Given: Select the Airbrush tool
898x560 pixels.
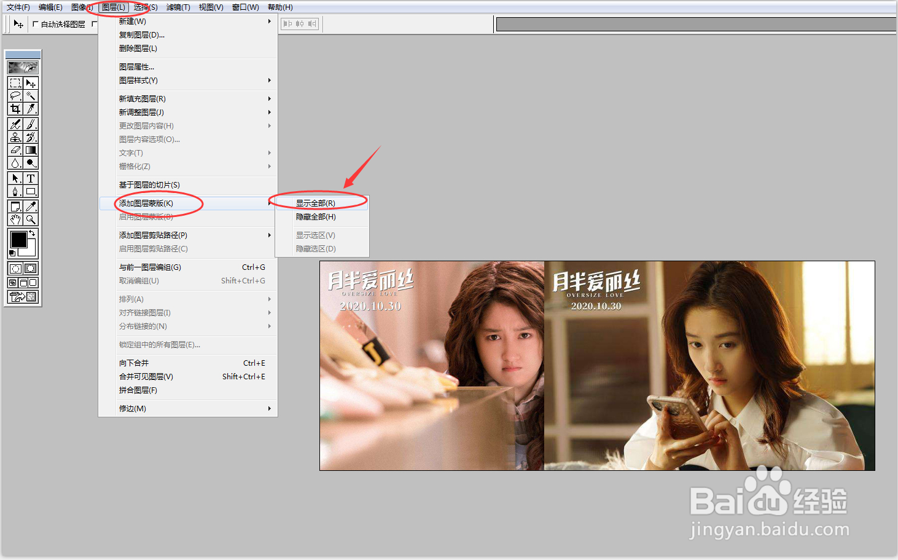Looking at the screenshot, I should point(15,124).
